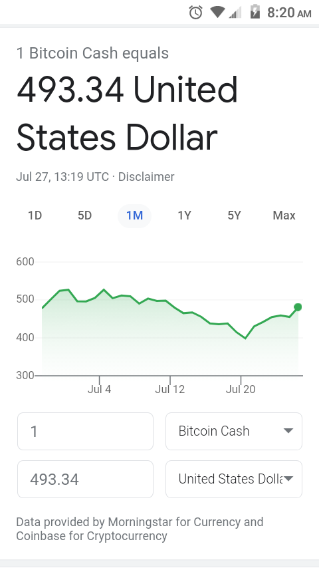Select the 1M time range tab

(135, 215)
